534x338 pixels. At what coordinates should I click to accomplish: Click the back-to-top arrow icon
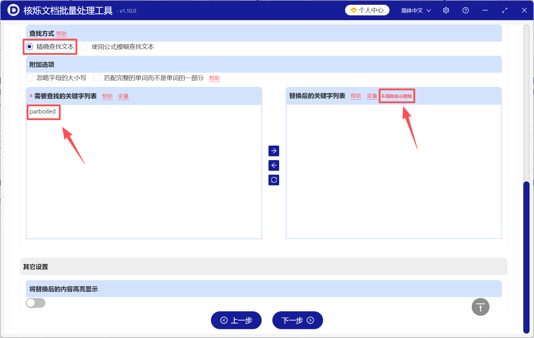pos(480,307)
